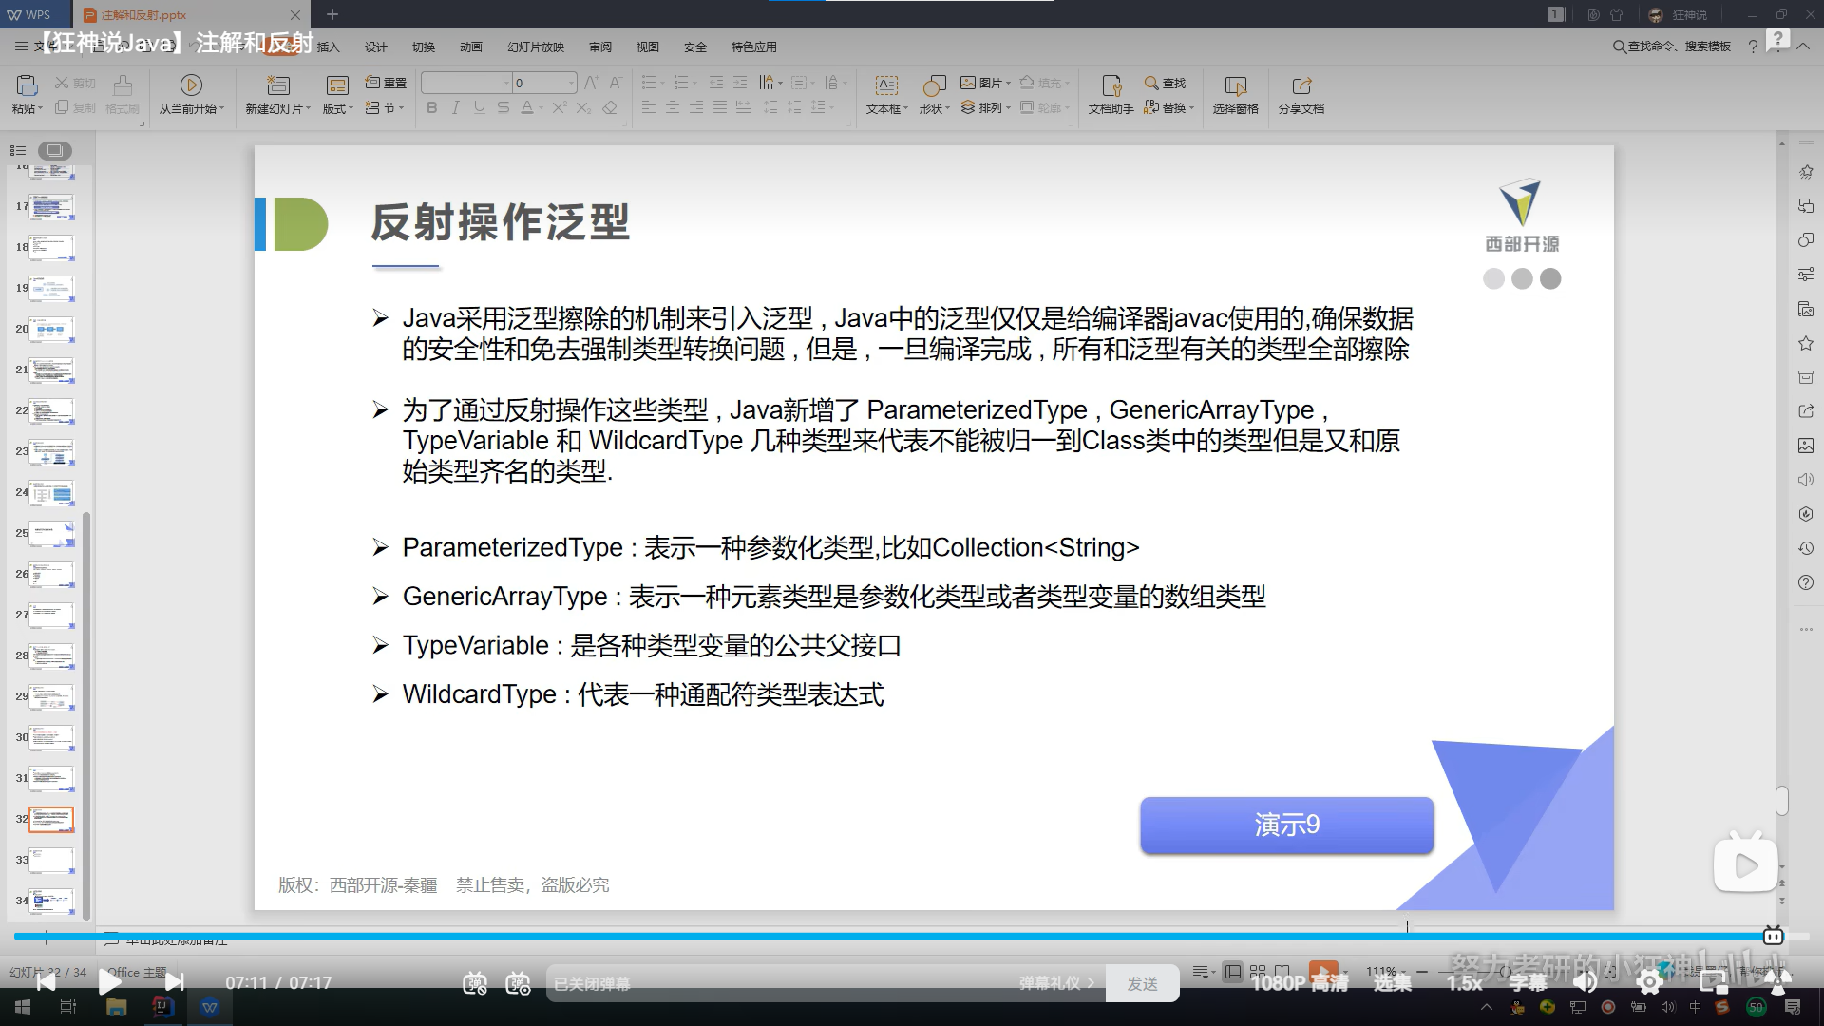The width and height of the screenshot is (1824, 1026).
Task: Select slide 33 thumbnail in panel
Action: click(51, 860)
